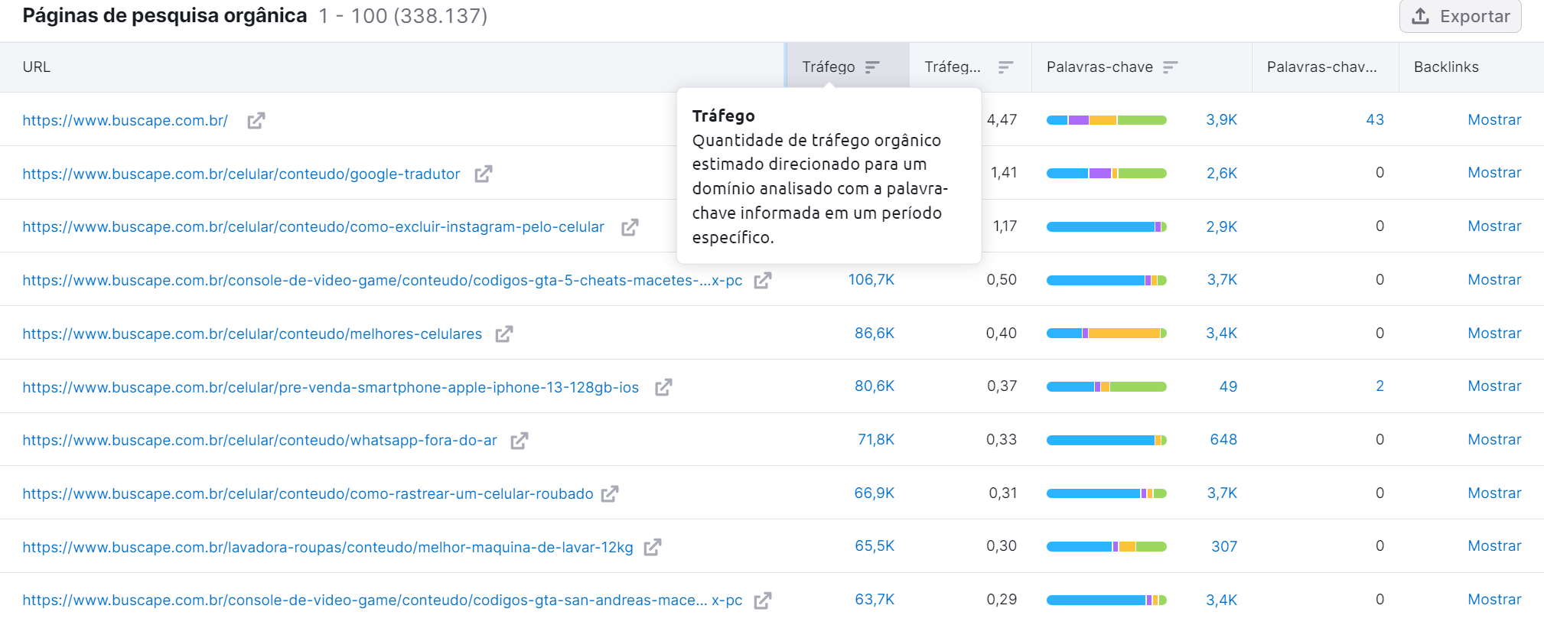Click traffic percentage 0,50 in gta-5 row

[x=1002, y=279]
